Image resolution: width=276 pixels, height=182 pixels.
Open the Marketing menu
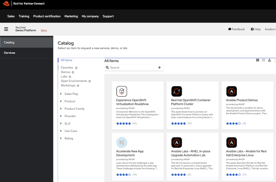click(71, 16)
